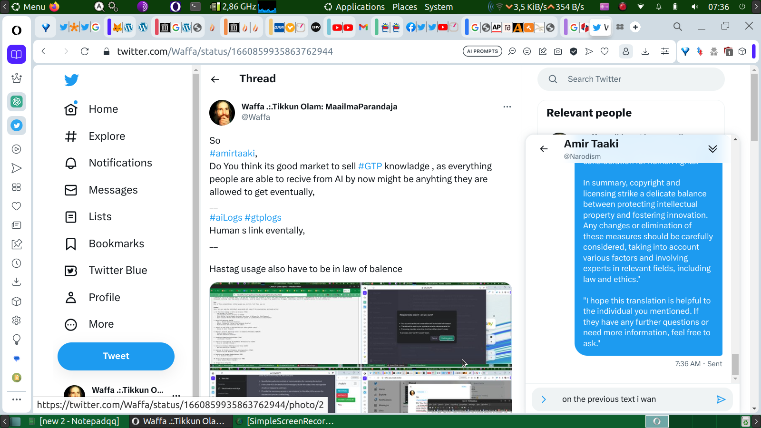Screen dimensions: 761x428
Task: Open the browser profile account icon
Action: point(626,51)
